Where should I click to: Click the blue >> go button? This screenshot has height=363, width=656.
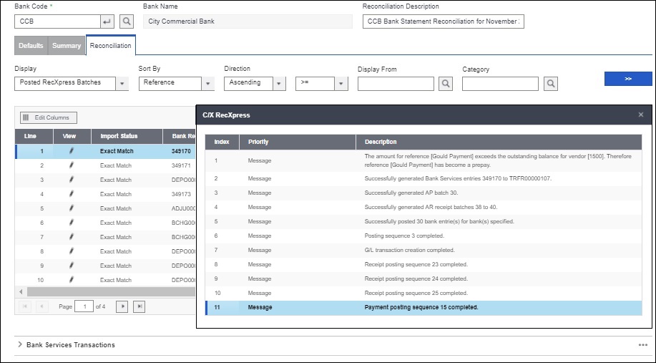[627, 79]
